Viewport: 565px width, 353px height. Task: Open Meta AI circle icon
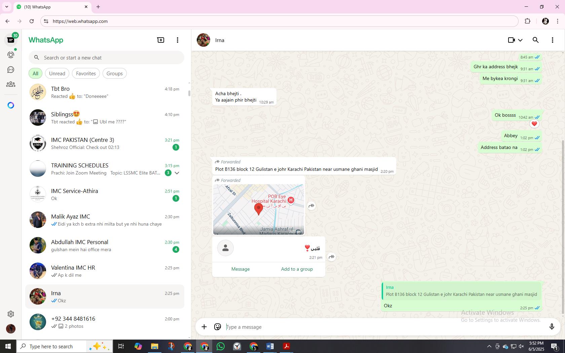(11, 105)
